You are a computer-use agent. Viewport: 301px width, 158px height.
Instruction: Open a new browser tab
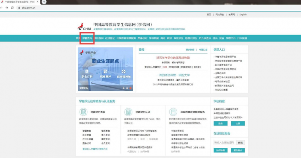click(44, 2)
